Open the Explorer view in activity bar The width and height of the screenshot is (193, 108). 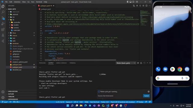(3, 6)
